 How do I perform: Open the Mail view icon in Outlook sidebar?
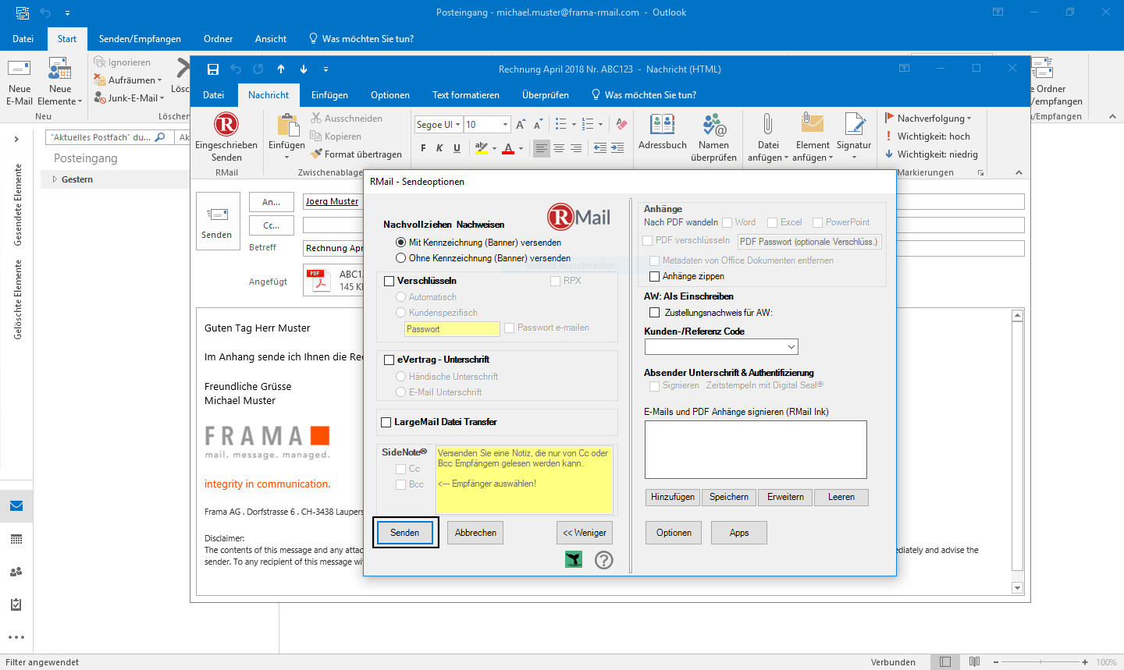[16, 506]
